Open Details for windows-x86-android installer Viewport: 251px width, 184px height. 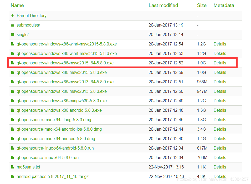(220, 110)
